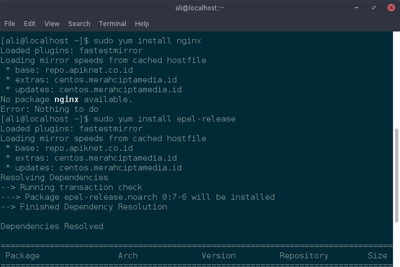This screenshot has height=267, width=400.
Task: Click the 'Dependencies Resolved' line
Action: [52, 226]
